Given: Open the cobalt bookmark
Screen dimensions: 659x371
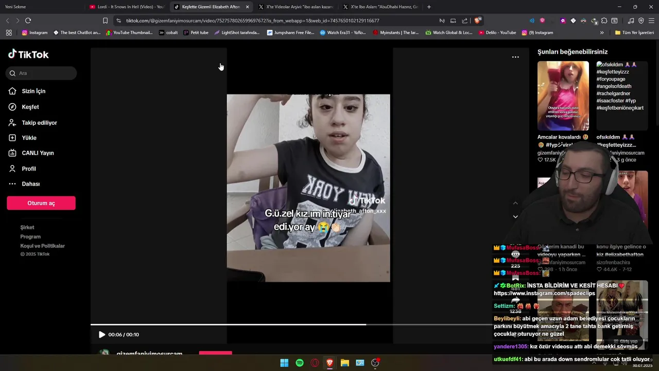Looking at the screenshot, I should [168, 32].
